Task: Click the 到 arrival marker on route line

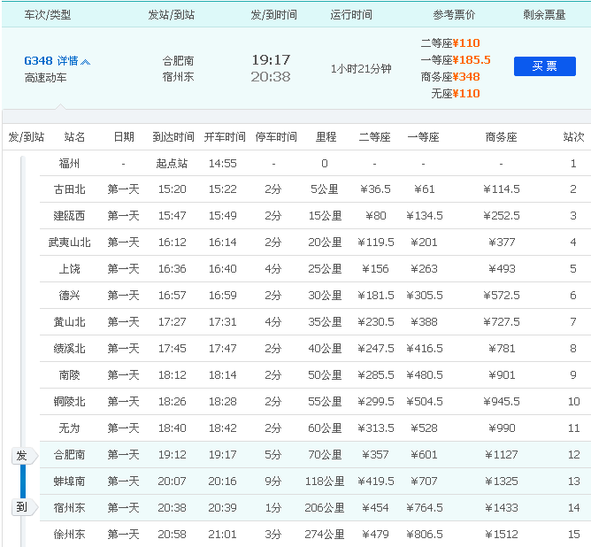Action: (23, 507)
